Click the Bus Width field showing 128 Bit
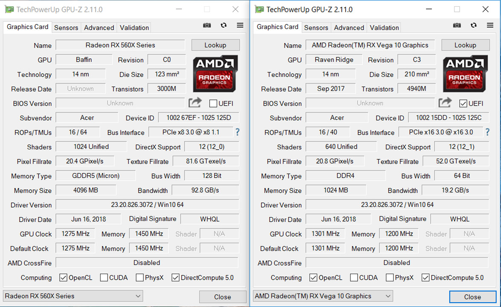This screenshot has height=307, width=501. point(212,176)
